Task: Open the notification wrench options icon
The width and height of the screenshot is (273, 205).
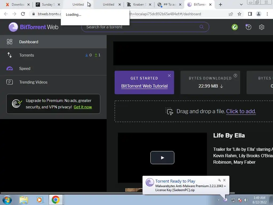Action: pos(219,180)
